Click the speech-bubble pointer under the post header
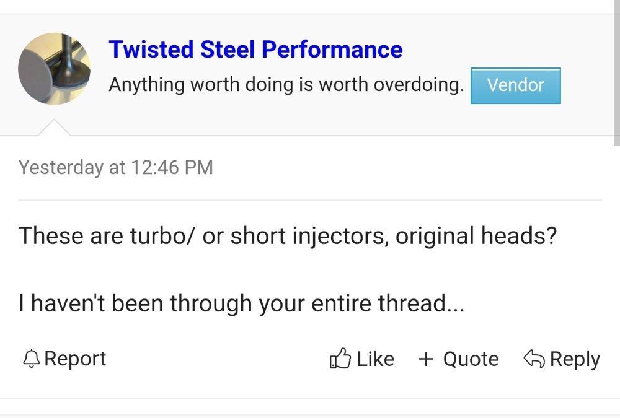The height and width of the screenshot is (418, 620). click(x=55, y=127)
